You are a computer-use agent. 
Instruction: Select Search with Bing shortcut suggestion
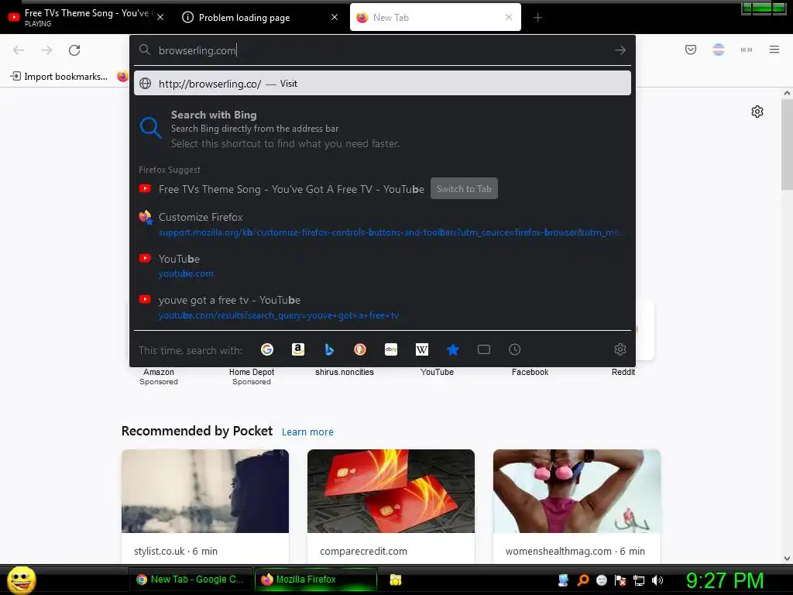pyautogui.click(x=383, y=129)
